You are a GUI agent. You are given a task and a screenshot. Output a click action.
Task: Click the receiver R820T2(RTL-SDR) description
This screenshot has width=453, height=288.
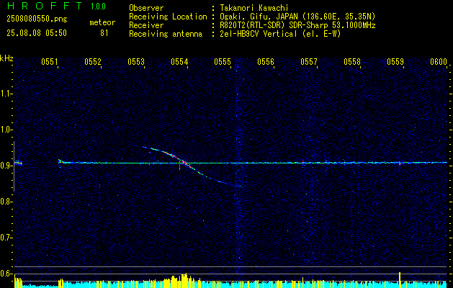click(297, 25)
